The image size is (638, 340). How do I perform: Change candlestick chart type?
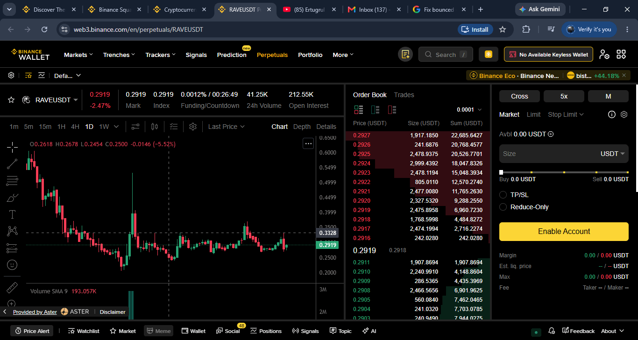tap(155, 127)
